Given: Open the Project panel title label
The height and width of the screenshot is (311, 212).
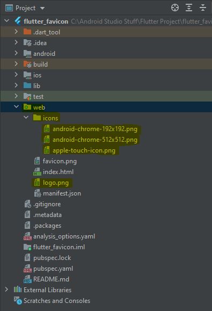Looking at the screenshot, I should point(25,8).
